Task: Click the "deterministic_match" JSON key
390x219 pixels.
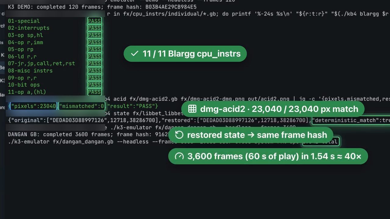Action: [346, 120]
